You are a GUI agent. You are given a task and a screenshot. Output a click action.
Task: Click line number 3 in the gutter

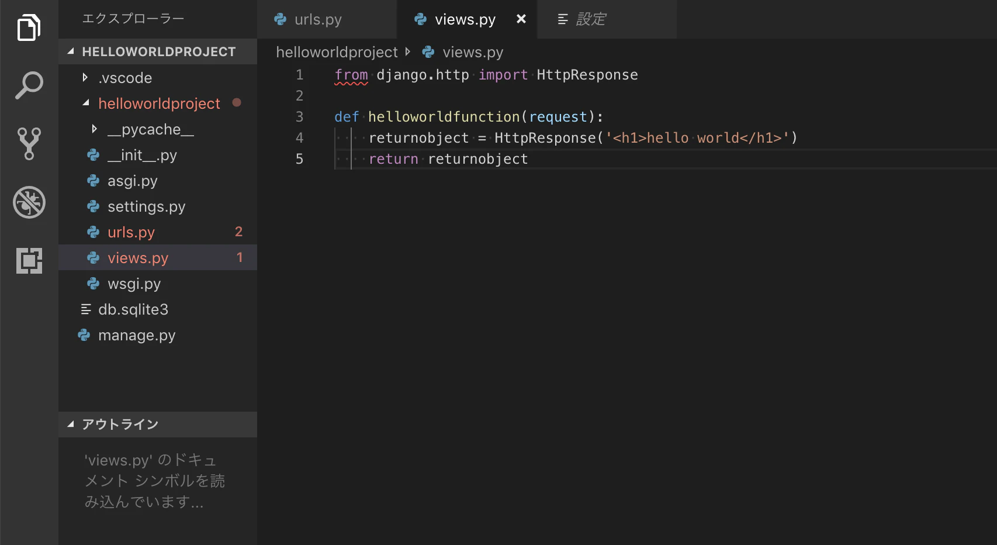coord(299,117)
